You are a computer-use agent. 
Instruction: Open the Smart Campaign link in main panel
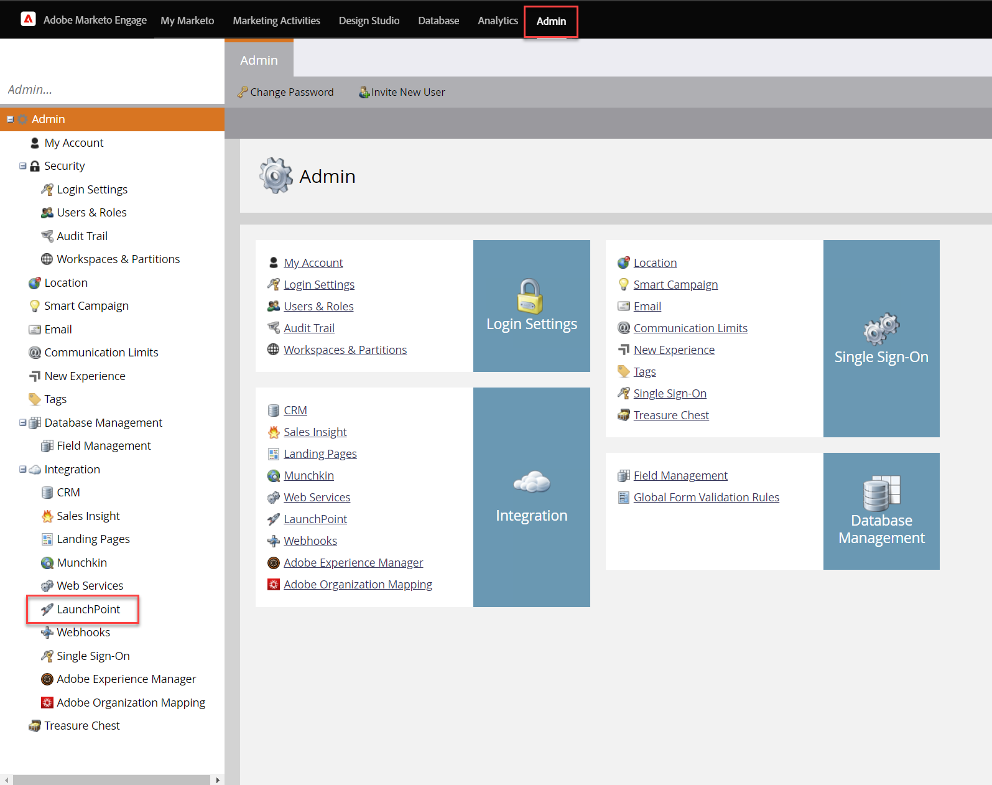point(675,285)
